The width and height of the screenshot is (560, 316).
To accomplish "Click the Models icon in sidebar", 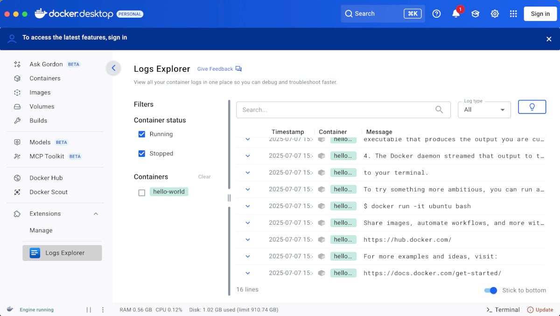I will coord(17,142).
